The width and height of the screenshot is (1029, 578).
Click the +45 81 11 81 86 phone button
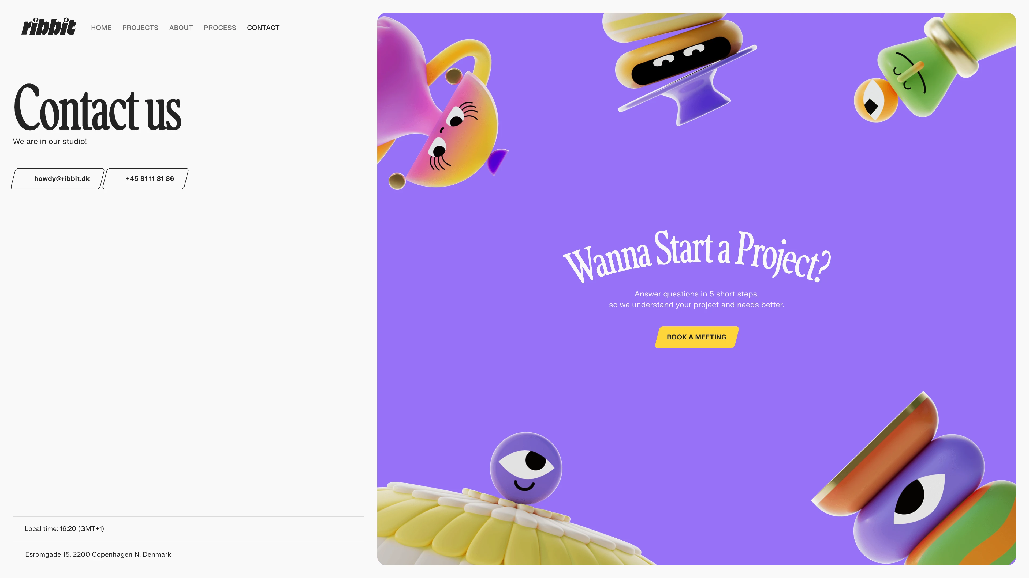point(146,179)
